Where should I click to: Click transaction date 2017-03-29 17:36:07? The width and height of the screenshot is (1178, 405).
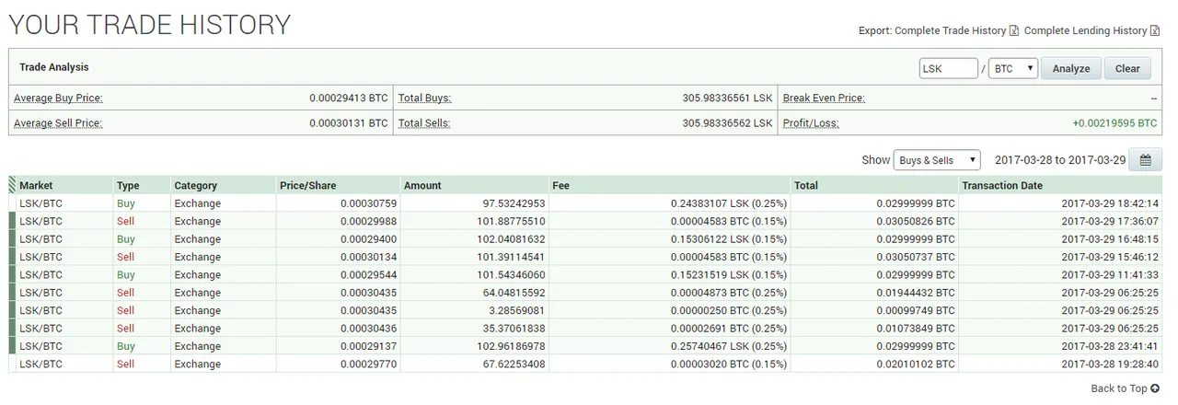(x=1110, y=221)
